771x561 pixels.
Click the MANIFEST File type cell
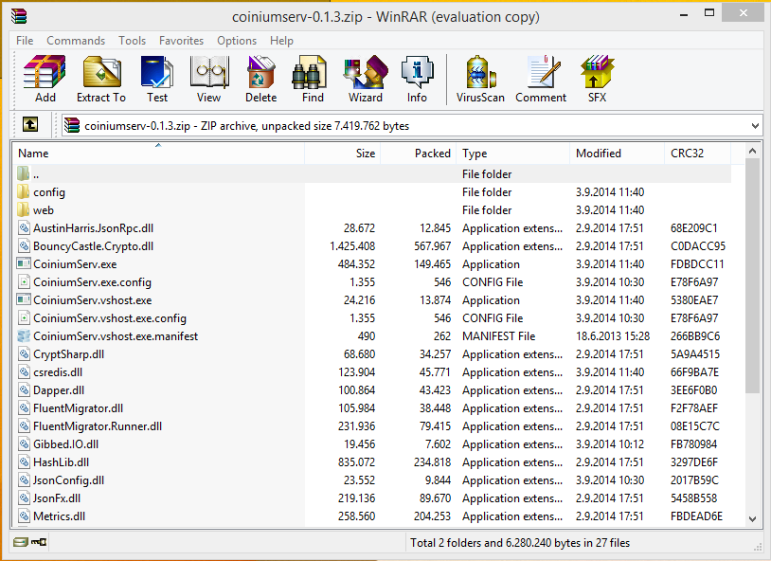[498, 336]
